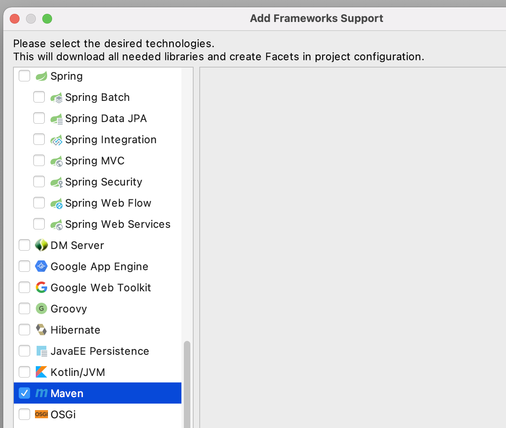Select the Spring Integration label
Image resolution: width=506 pixels, height=428 pixels.
(111, 140)
